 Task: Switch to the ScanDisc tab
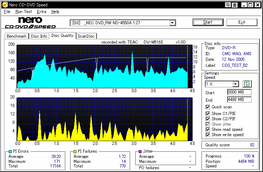[86, 36]
